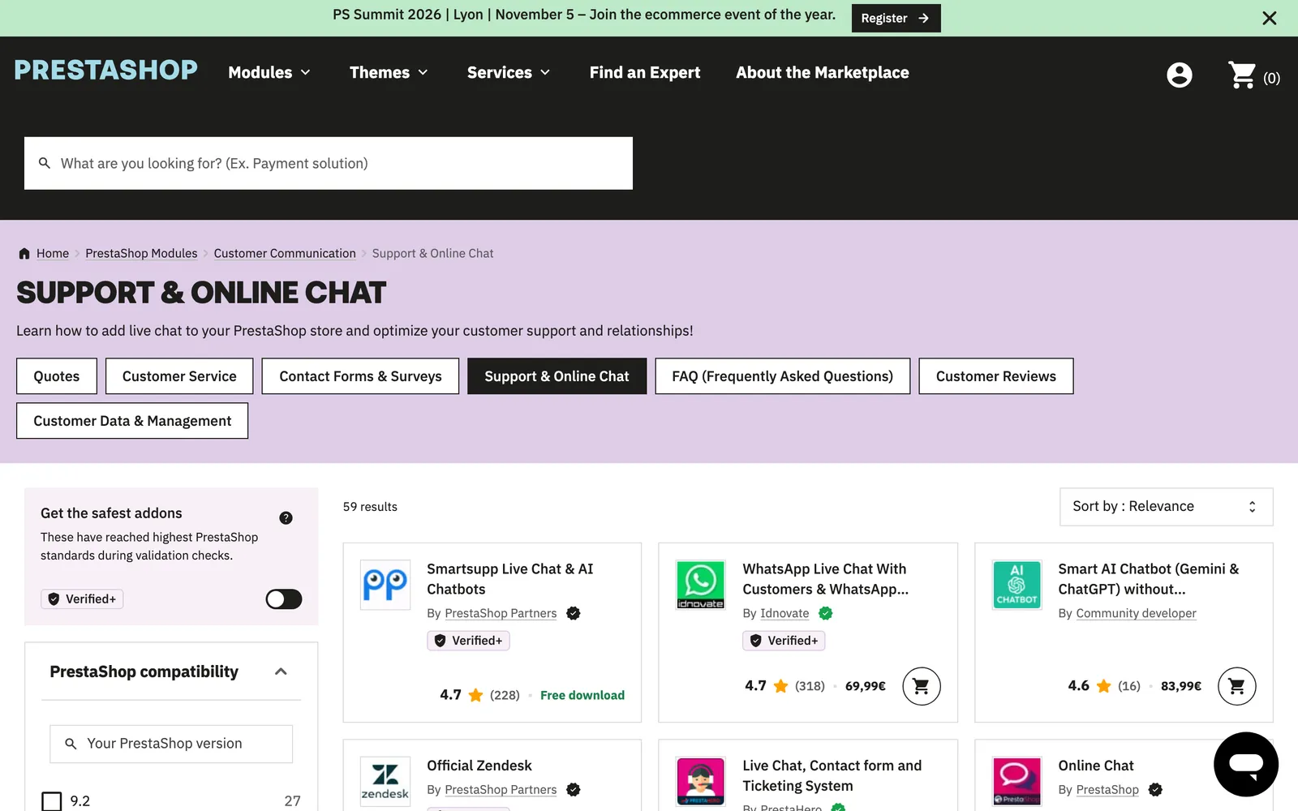
Task: Select the FAQ category tab
Action: pyautogui.click(x=783, y=376)
